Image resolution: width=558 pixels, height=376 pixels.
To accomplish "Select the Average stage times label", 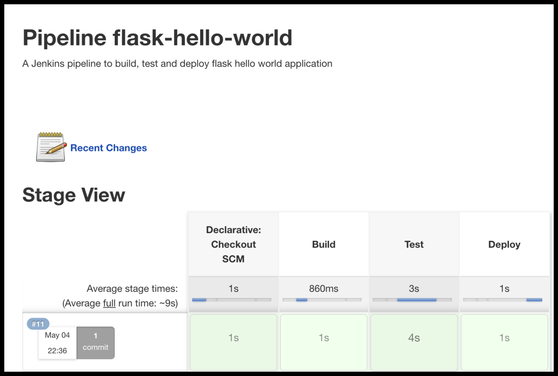I will [x=132, y=288].
